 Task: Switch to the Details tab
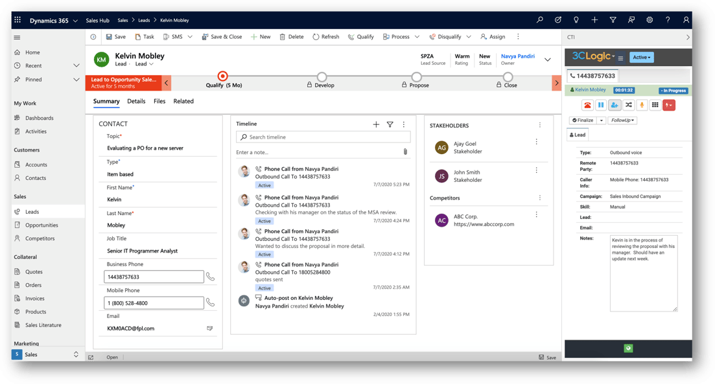point(136,101)
